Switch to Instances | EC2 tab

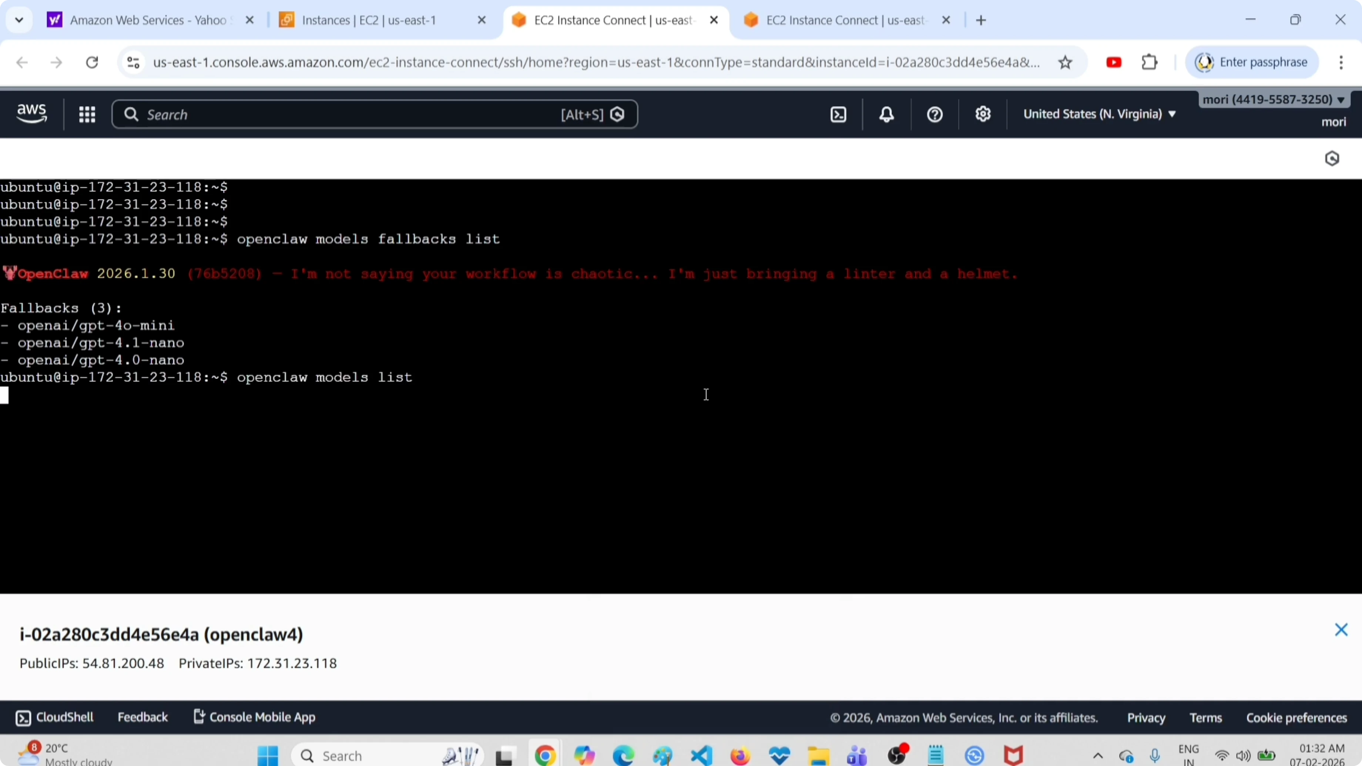coord(369,21)
